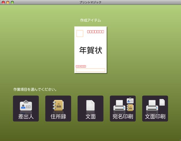Click the large printer in 文面印刷 tile
The image size is (181, 141).
pyautogui.click(x=151, y=107)
